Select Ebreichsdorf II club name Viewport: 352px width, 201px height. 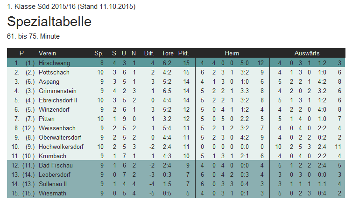[58, 100]
